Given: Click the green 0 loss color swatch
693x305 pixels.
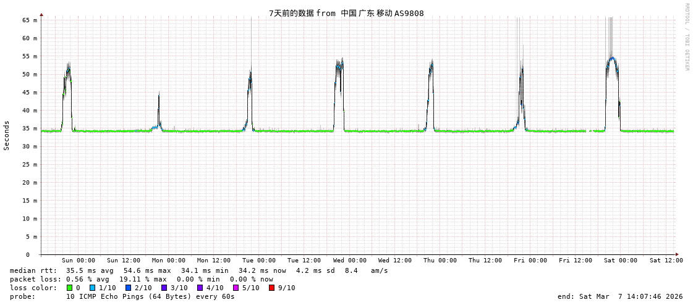Looking at the screenshot, I should [x=70, y=288].
